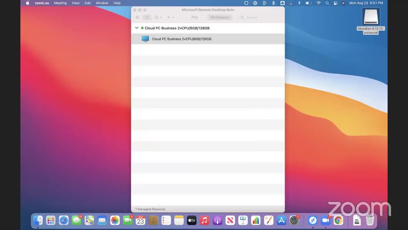Open the ellipsis actions dropdown in toolbar

pyautogui.click(x=158, y=17)
